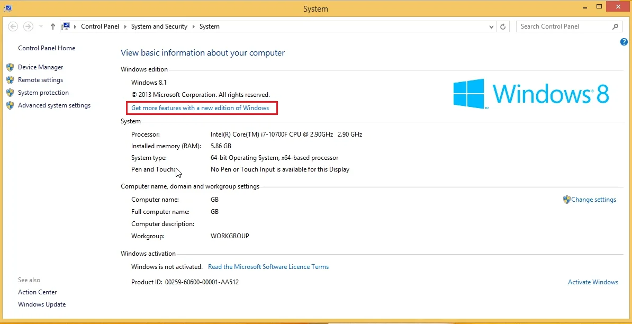Screen dimensions: 632x324
Task: Click the shield icon next to Change settings
Action: (566, 200)
